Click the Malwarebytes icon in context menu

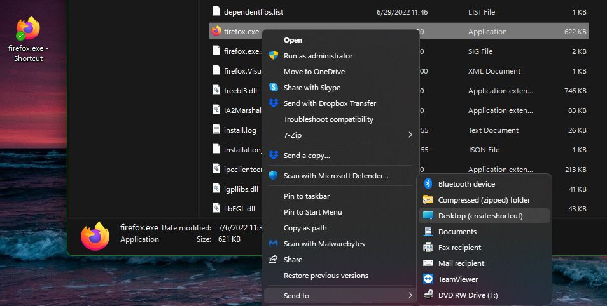click(x=274, y=243)
